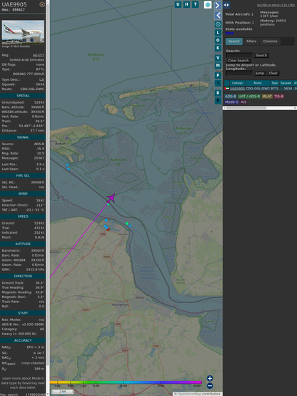Select the UAE9905 callsign in table
297x396 pixels.
click(237, 89)
